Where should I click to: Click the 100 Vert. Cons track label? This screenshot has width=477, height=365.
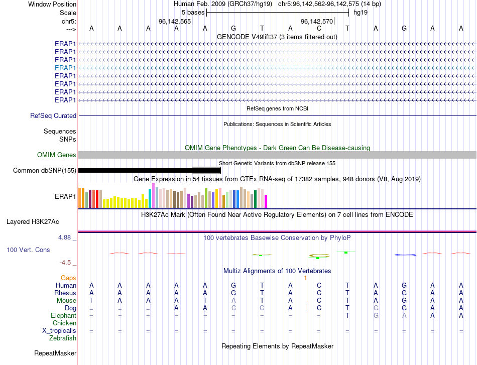[x=28, y=250]
